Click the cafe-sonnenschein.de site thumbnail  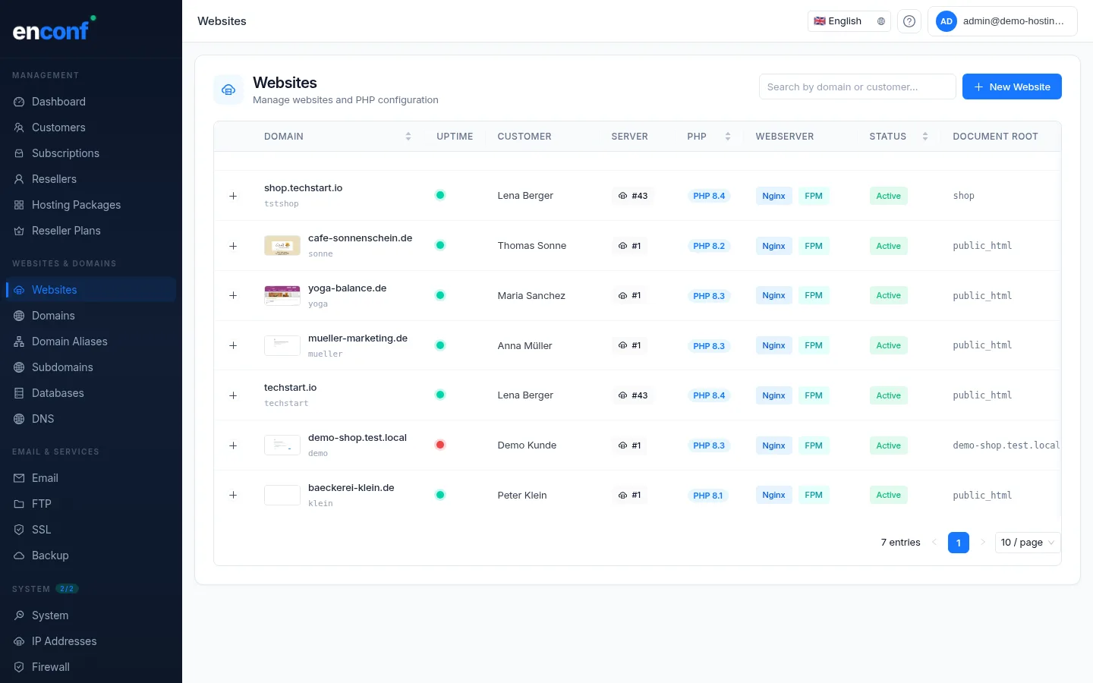coord(282,246)
